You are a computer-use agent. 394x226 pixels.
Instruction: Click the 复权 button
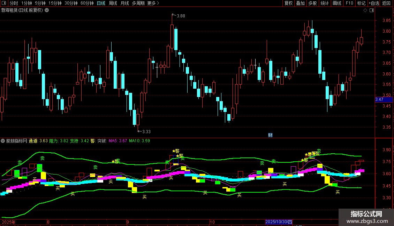(289, 3)
